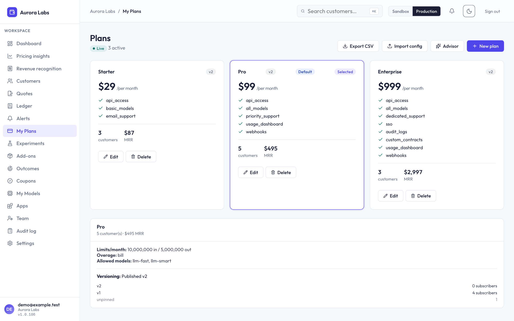Image resolution: width=514 pixels, height=321 pixels.
Task: Click the Alerts bell icon in sidebar
Action: (10, 118)
